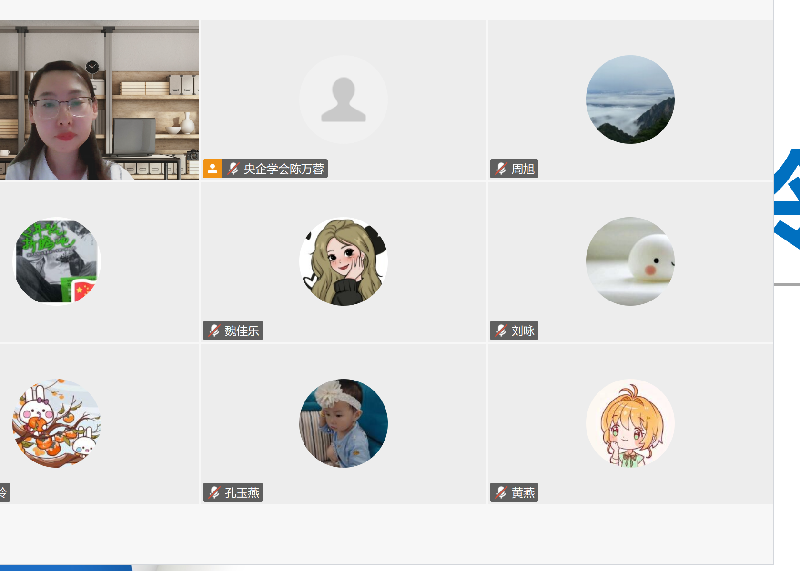
Task: Click muted microphone icon next to 周旭
Action: coord(501,169)
